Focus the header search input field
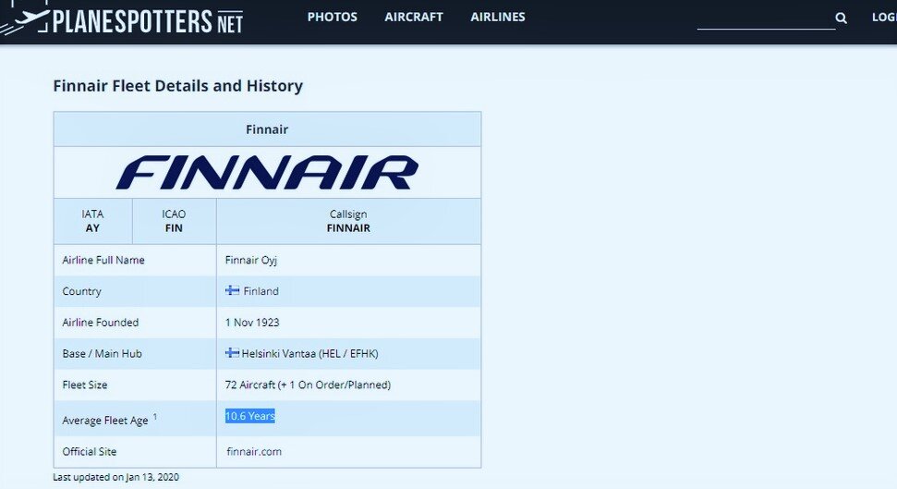The width and height of the screenshot is (897, 489). 766,18
